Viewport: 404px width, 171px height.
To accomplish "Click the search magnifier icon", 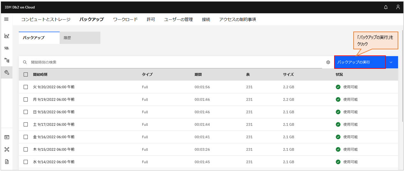I will 25,62.
